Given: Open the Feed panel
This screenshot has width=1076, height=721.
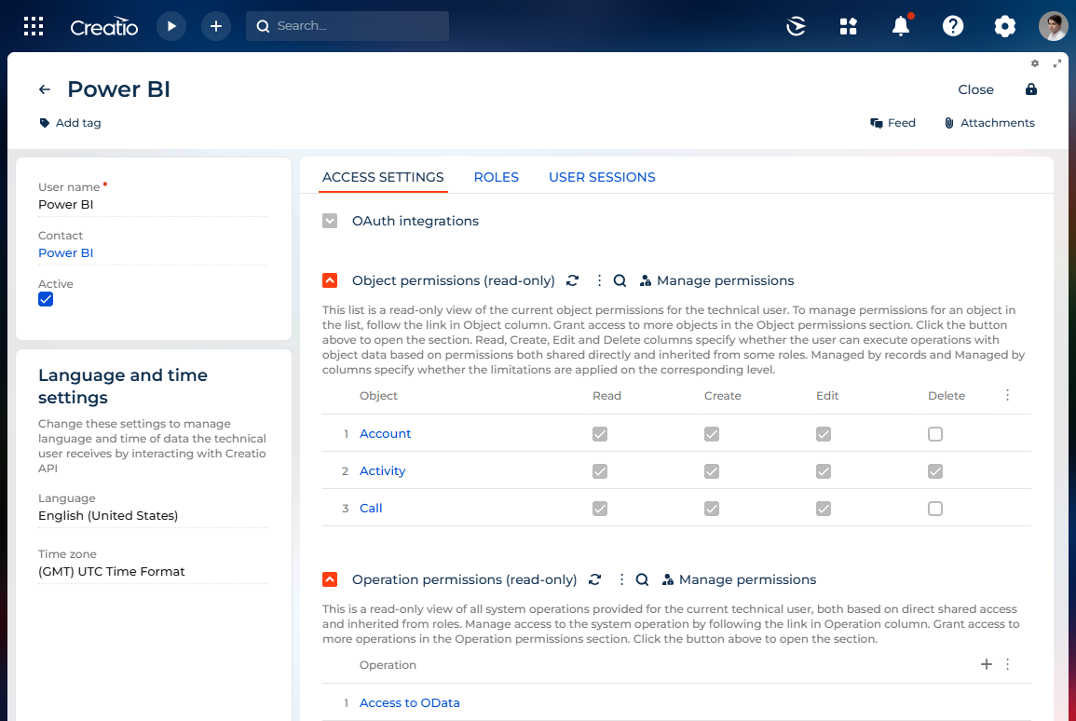Looking at the screenshot, I should pos(892,123).
